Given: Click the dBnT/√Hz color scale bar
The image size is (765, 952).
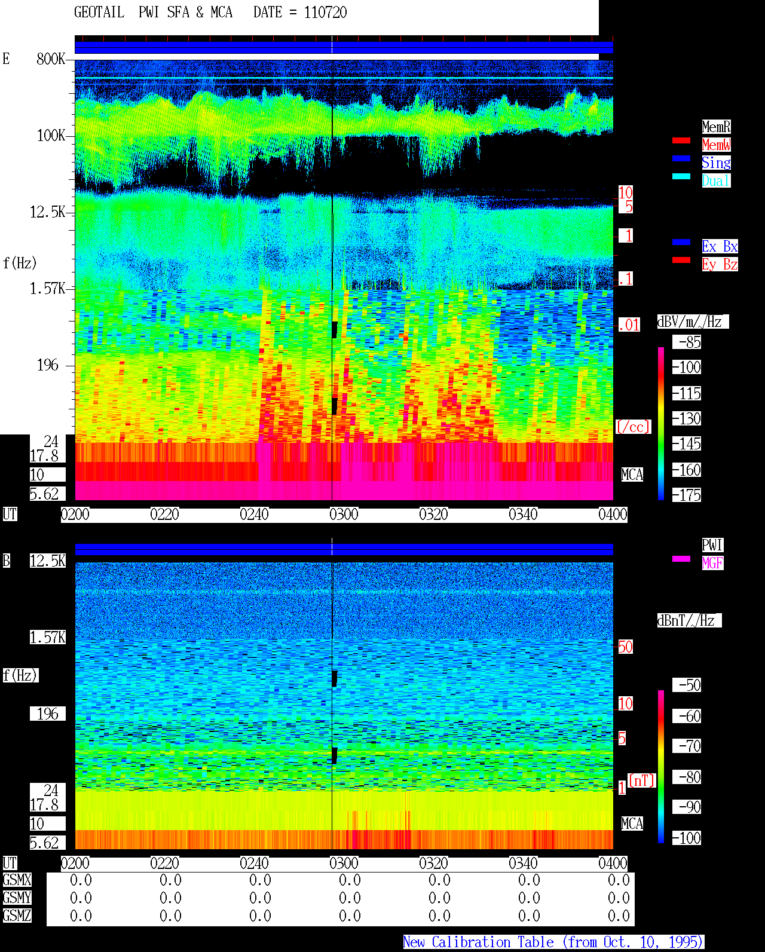Looking at the screenshot, I should coord(661,767).
